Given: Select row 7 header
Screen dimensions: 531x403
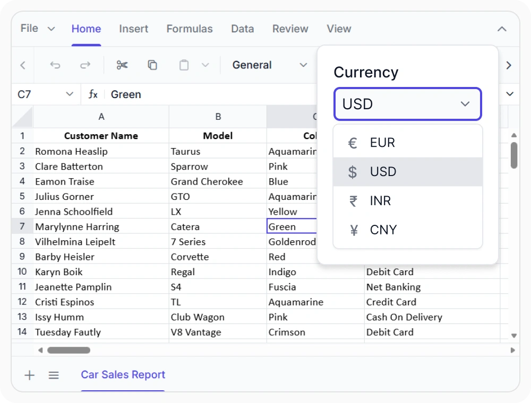Looking at the screenshot, I should coord(22,226).
